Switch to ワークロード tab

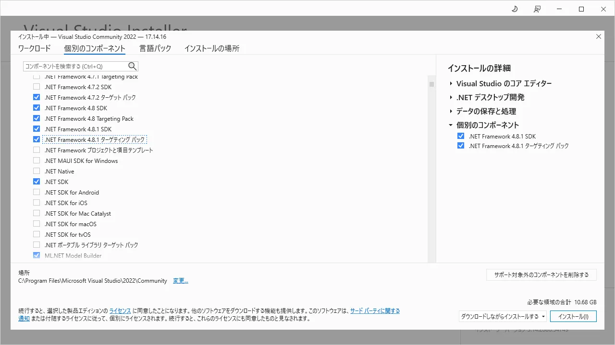(34, 48)
